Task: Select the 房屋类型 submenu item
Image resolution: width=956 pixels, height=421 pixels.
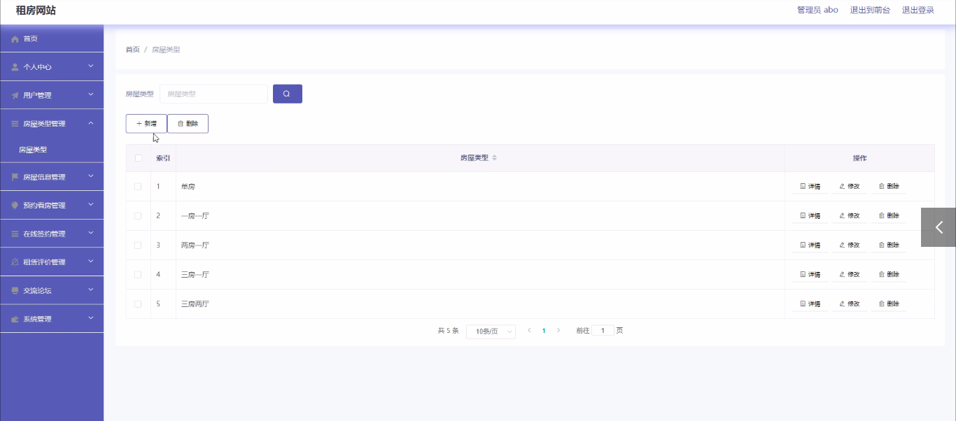Action: 33,150
